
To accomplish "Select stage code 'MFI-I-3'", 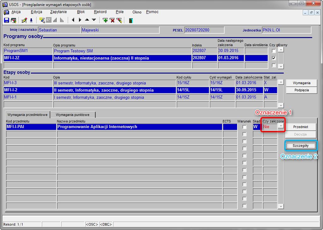I will coord(28,83).
